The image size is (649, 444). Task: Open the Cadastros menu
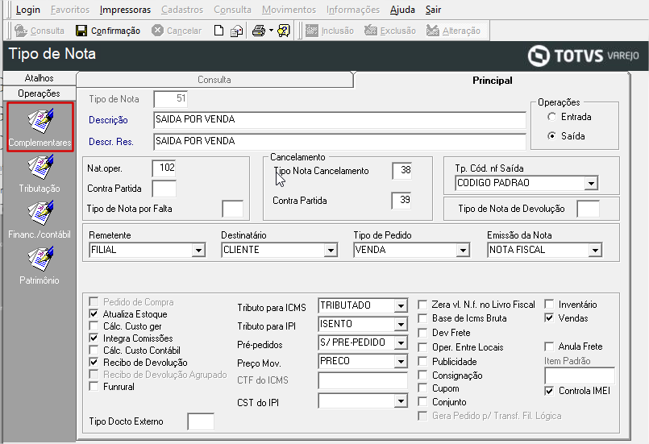click(182, 10)
